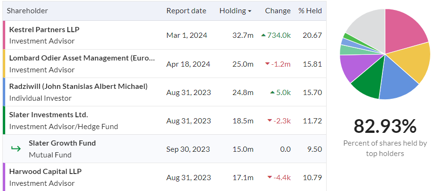Click the grey pie chart slice
The image size is (435, 191).
pos(368,28)
